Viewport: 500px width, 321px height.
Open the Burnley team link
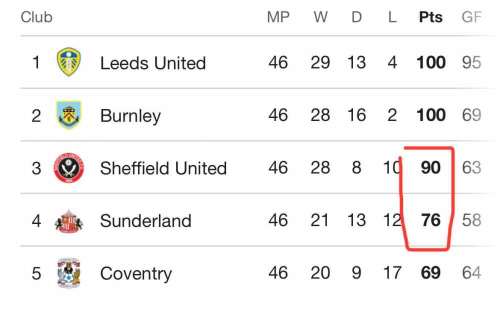pos(130,116)
